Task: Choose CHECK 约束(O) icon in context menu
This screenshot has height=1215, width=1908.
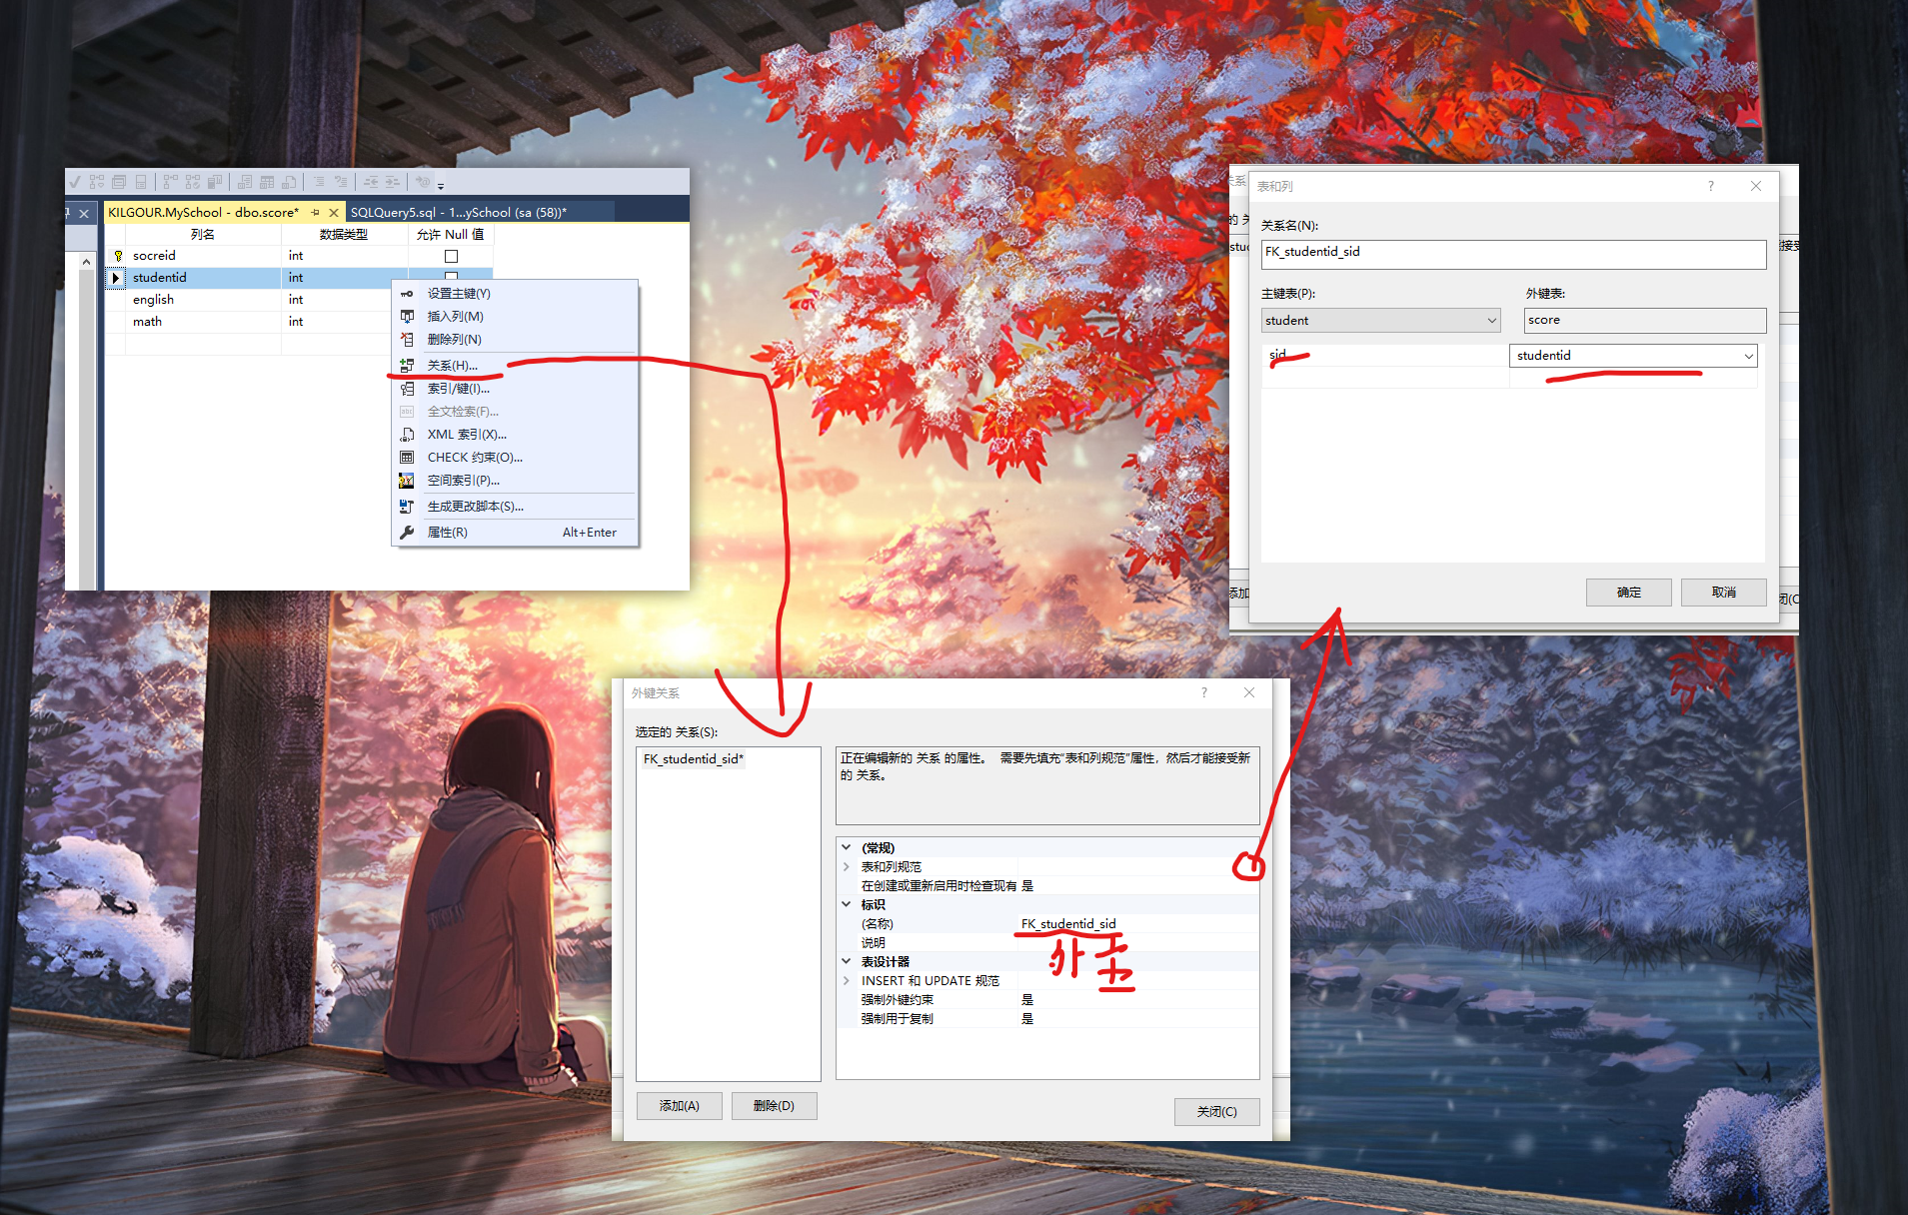Action: point(407,458)
